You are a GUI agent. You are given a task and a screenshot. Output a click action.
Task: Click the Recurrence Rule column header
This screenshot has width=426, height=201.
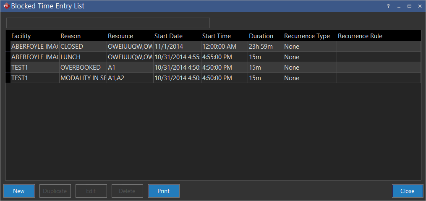pyautogui.click(x=360, y=36)
